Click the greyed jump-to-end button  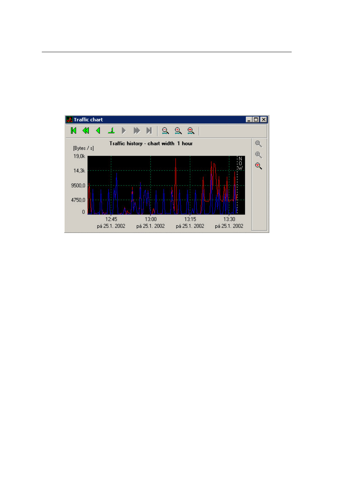(x=149, y=131)
